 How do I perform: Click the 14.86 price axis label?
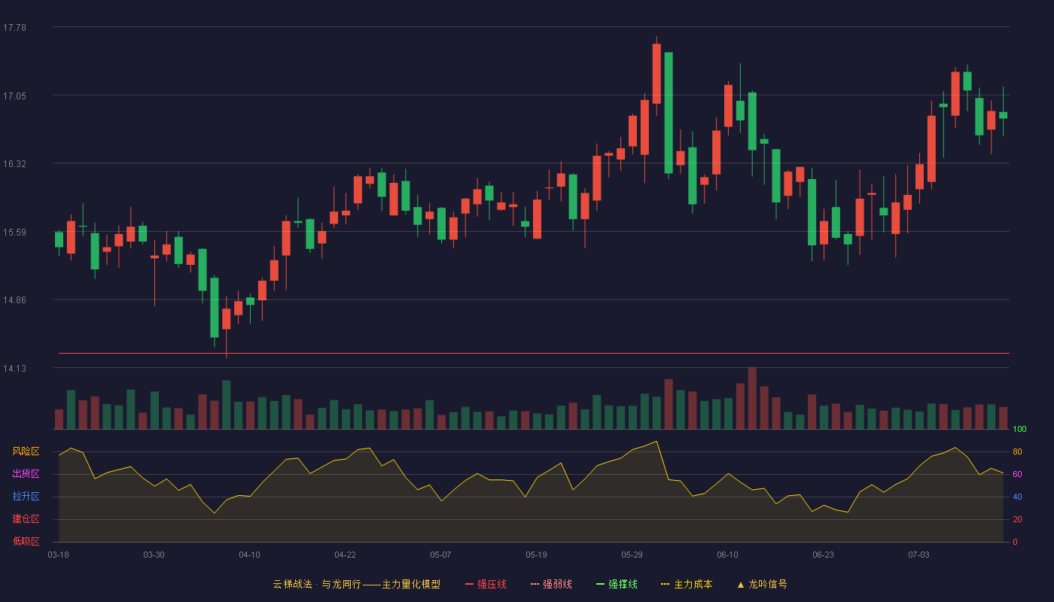coord(14,299)
